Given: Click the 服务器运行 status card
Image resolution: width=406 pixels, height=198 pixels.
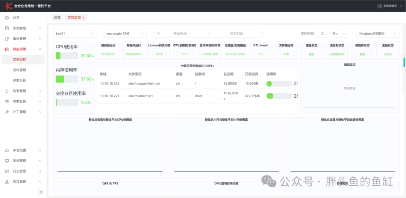Looking at the screenshot, I should pyautogui.click(x=108, y=51).
